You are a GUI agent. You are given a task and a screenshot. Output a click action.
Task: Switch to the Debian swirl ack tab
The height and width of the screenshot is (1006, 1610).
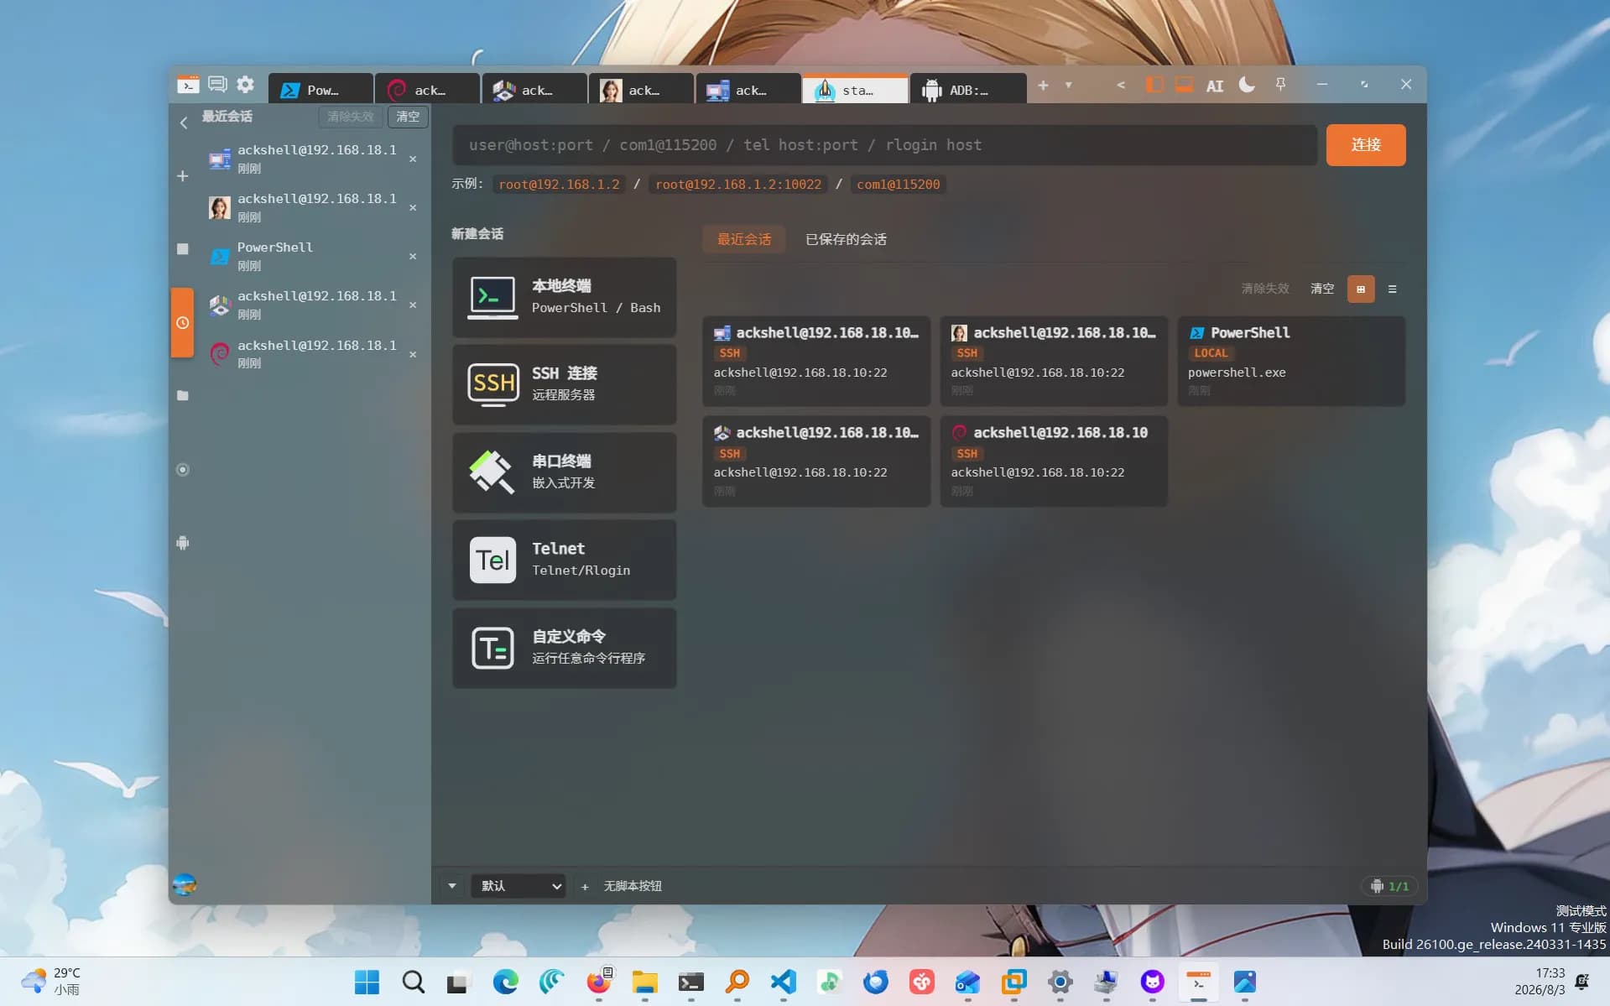tap(428, 89)
